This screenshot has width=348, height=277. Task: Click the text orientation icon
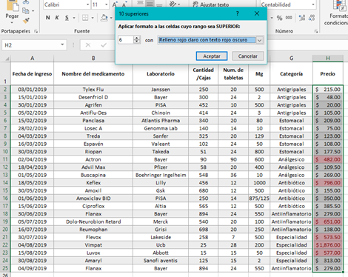[x=173, y=4]
